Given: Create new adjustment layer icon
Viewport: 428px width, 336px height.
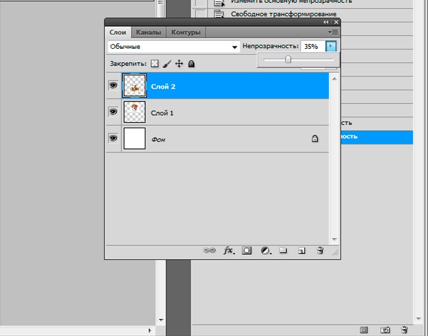Looking at the screenshot, I should click(265, 250).
